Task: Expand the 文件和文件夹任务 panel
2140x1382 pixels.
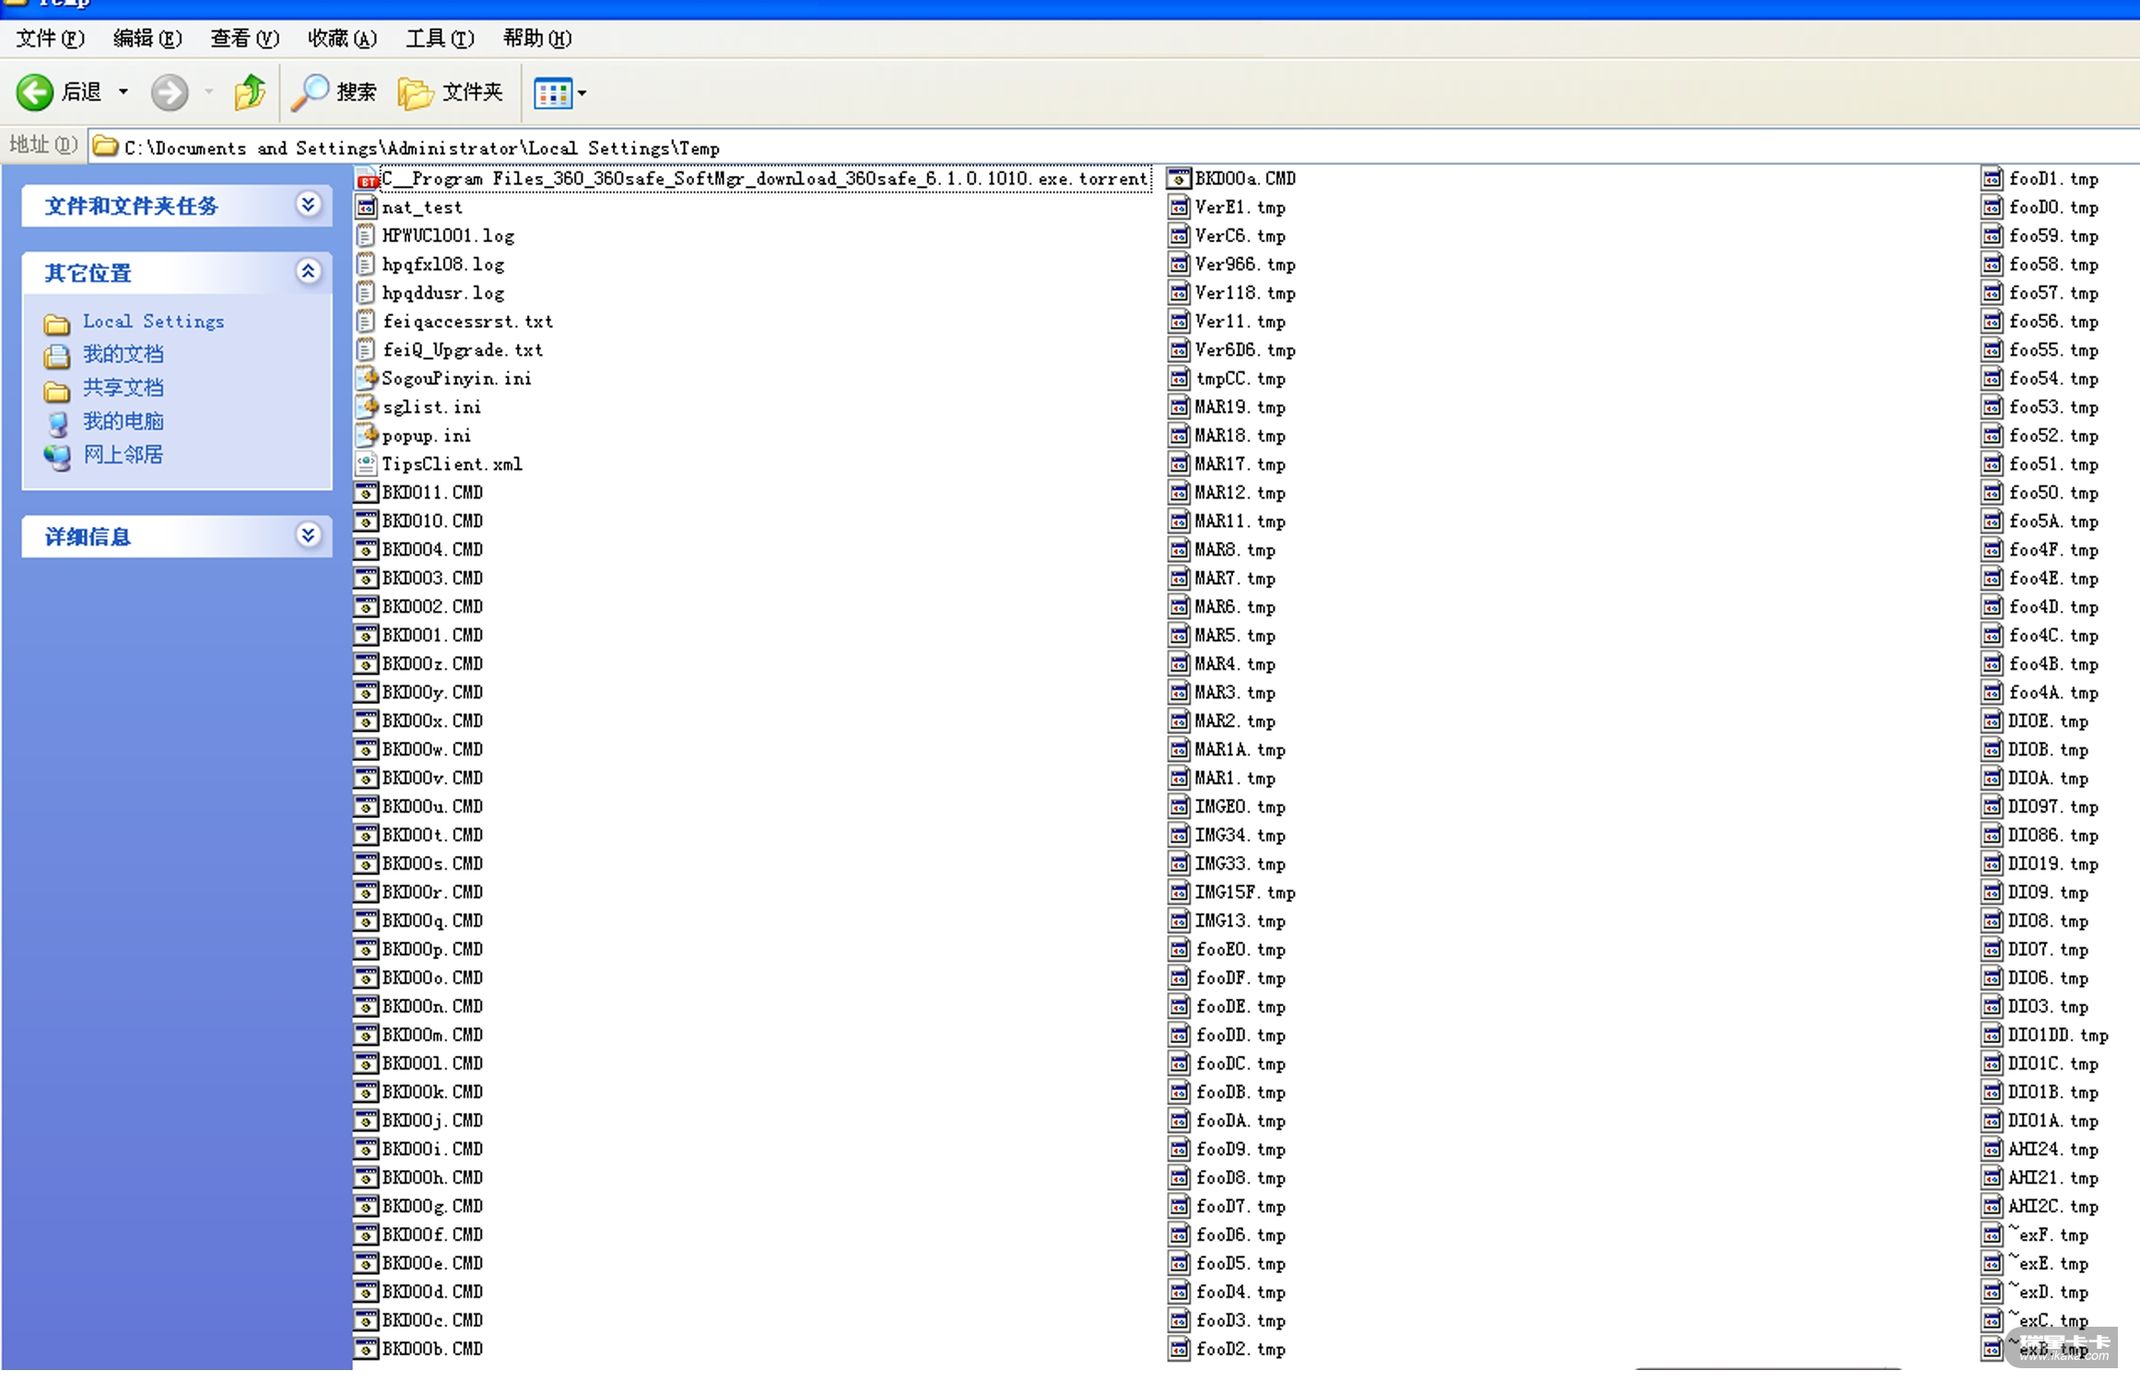Action: tap(308, 205)
